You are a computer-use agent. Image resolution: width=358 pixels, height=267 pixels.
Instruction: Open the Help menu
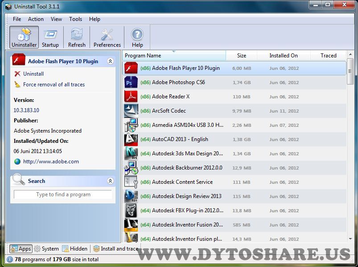[95, 19]
